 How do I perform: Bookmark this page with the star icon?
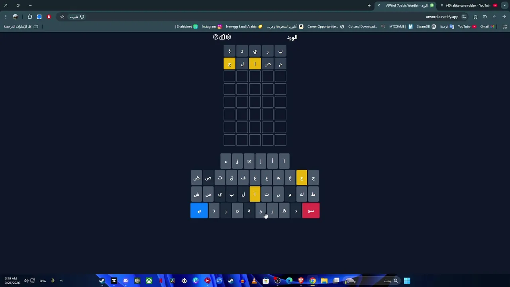click(x=62, y=17)
